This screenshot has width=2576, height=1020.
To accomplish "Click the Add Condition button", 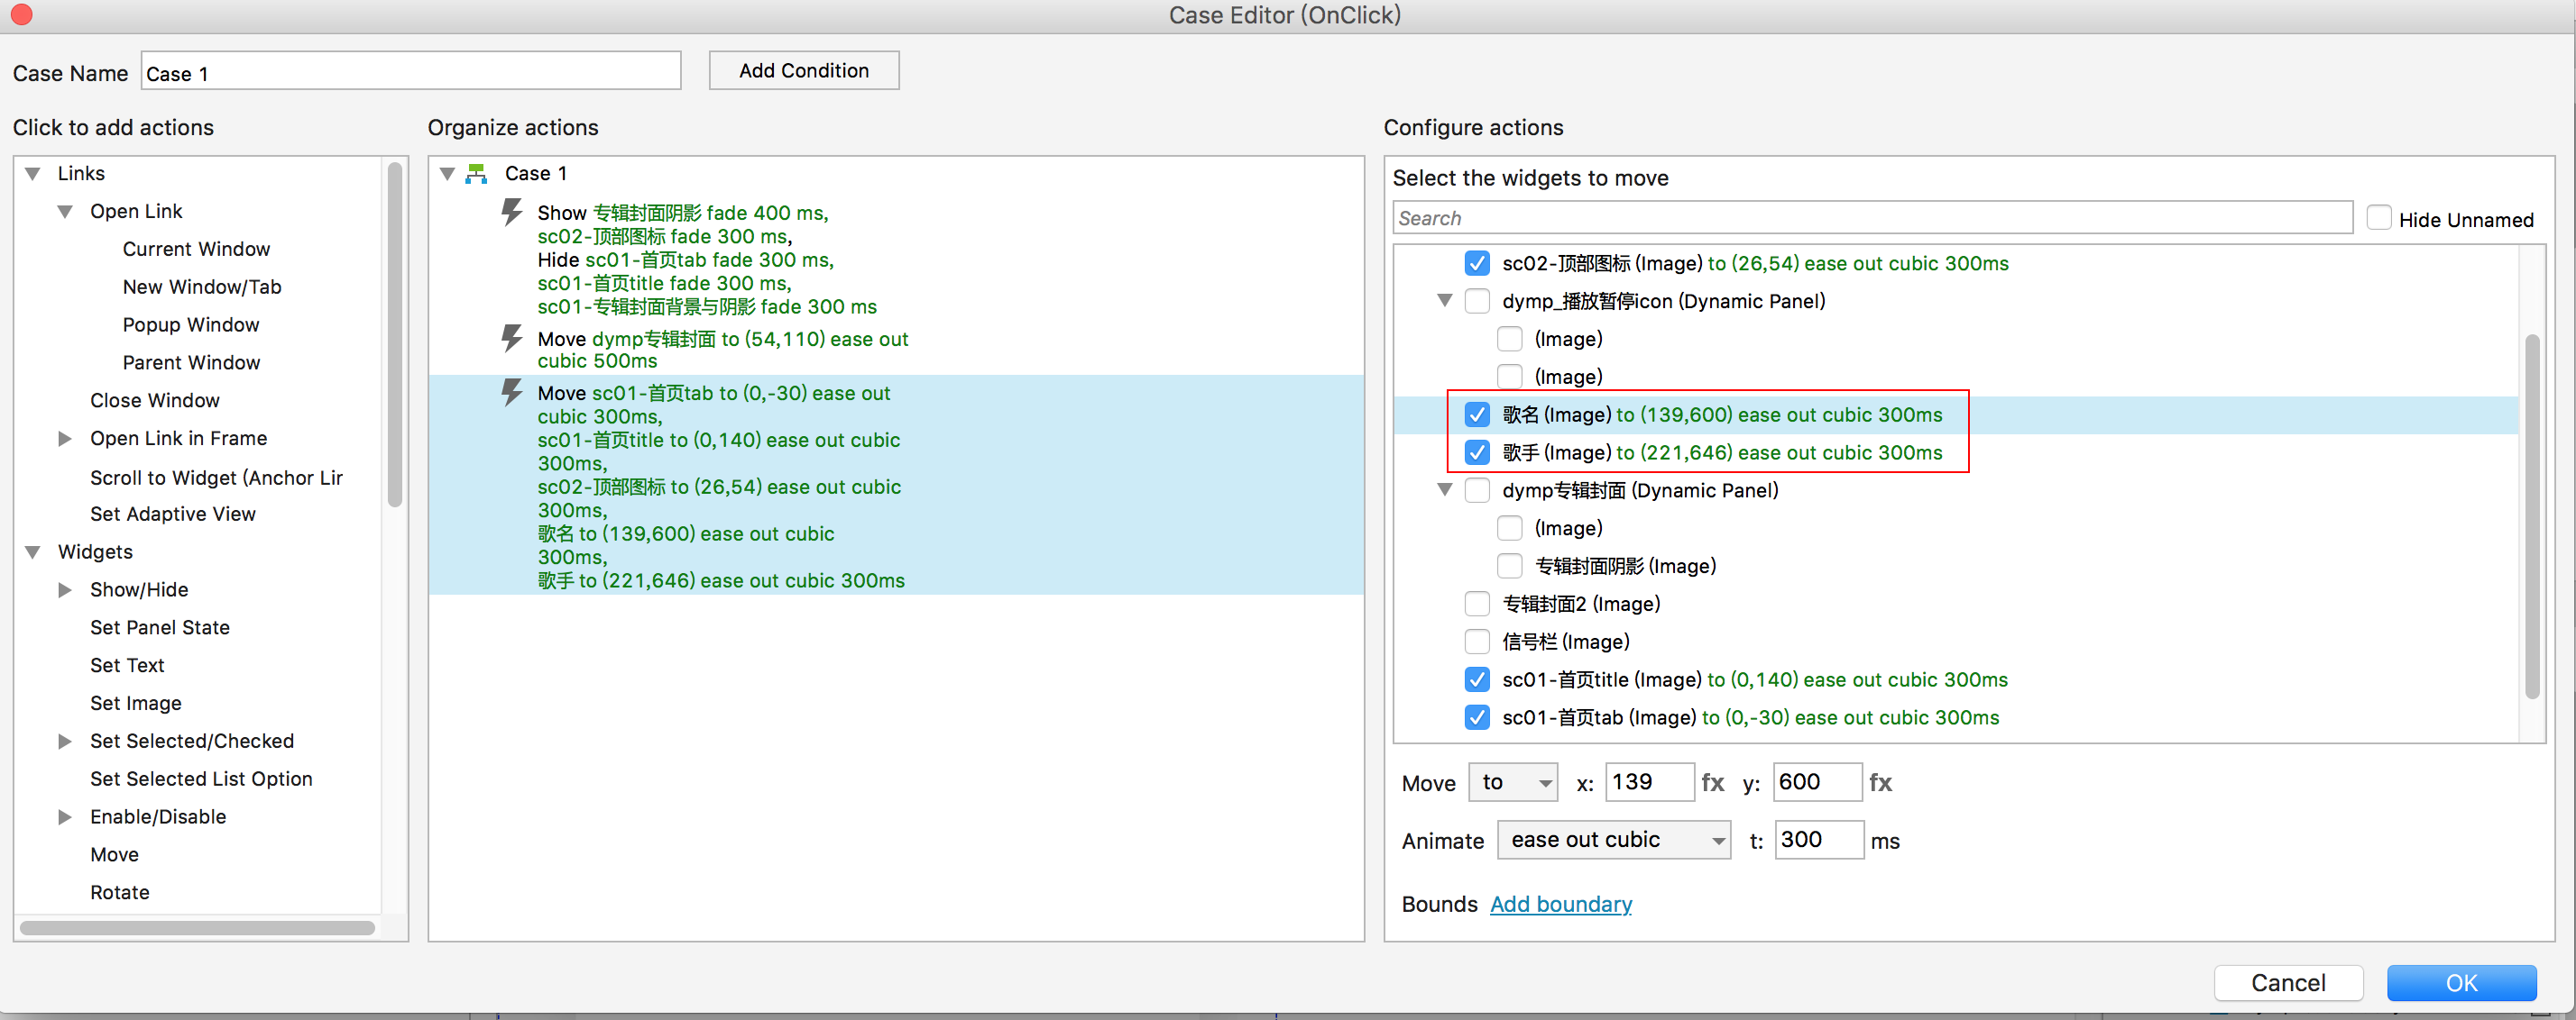I will coord(803,71).
